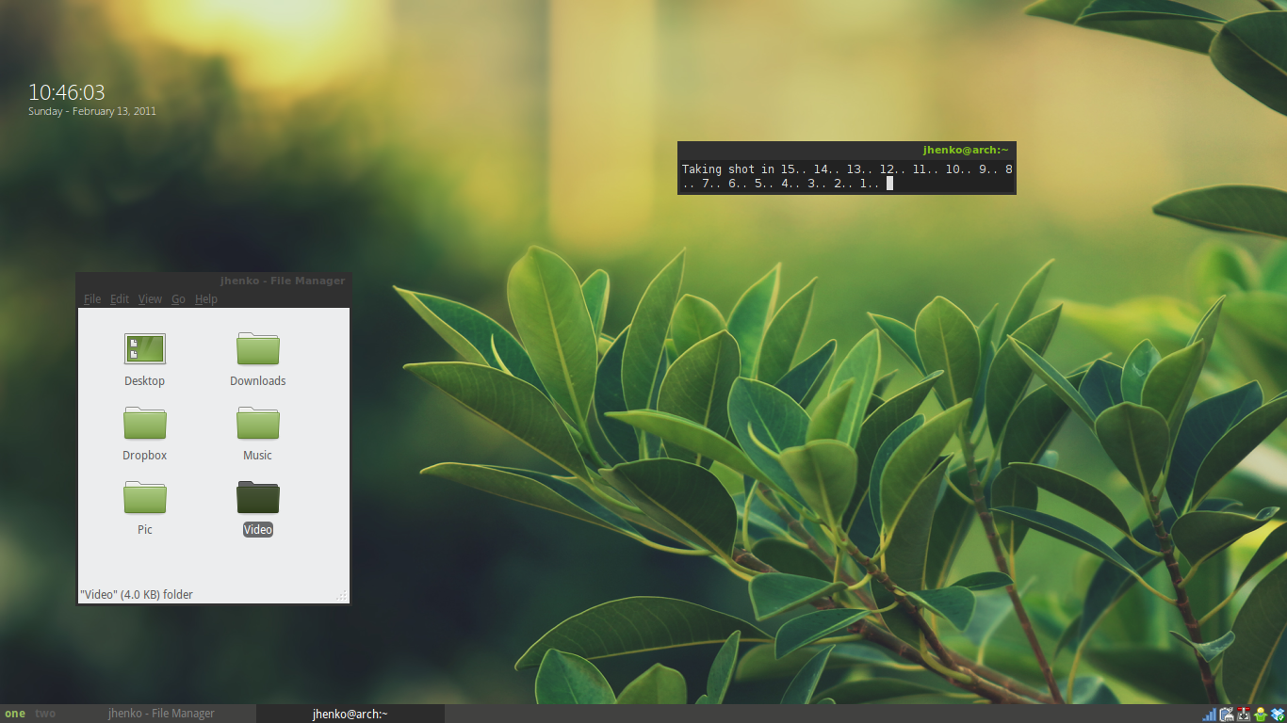Select the Dropbox folder icon
This screenshot has height=723, width=1287.
(144, 424)
